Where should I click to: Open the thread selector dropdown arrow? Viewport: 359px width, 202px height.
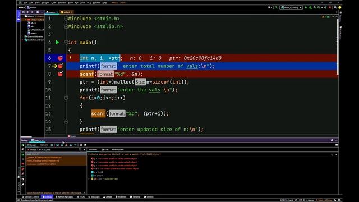tap(84, 150)
